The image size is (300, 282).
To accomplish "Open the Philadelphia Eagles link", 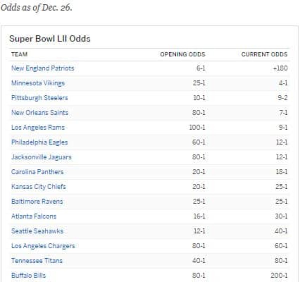I will tap(39, 142).
